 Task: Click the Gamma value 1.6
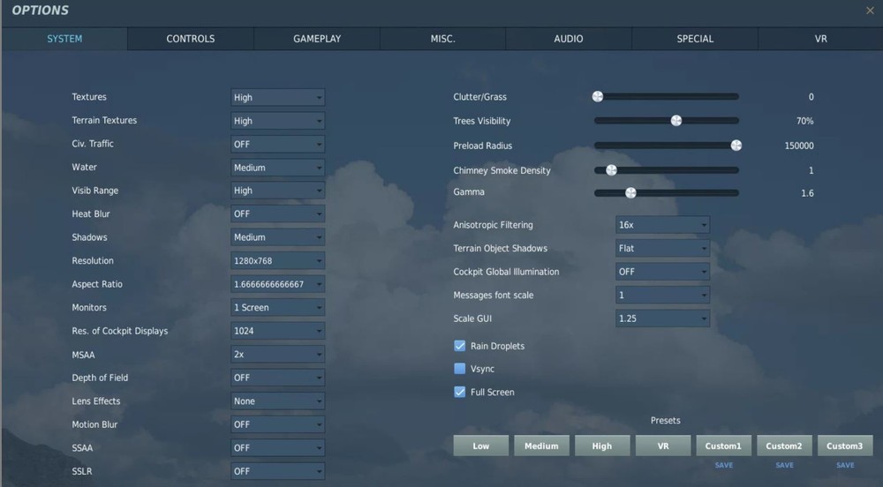coord(808,193)
